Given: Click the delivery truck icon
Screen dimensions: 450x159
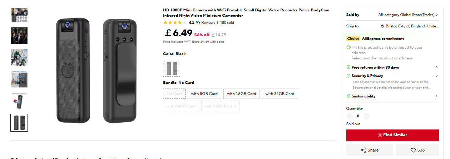Looking at the screenshot, I should click(x=348, y=47).
